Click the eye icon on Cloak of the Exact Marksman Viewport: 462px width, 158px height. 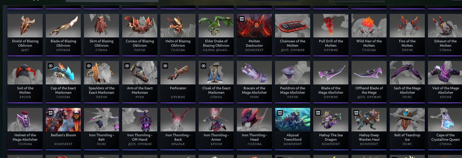point(203,66)
